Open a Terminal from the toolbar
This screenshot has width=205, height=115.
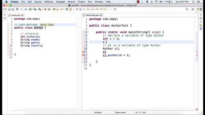pos(17,9)
